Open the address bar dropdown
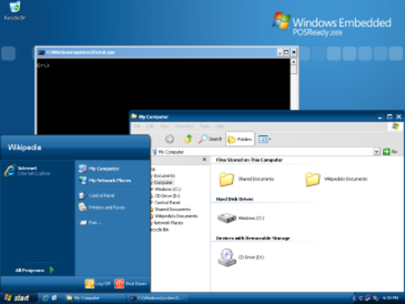This screenshot has width=405, height=304. pyautogui.click(x=377, y=152)
